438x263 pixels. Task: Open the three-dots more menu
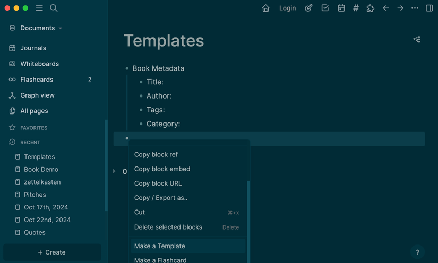pyautogui.click(x=415, y=8)
